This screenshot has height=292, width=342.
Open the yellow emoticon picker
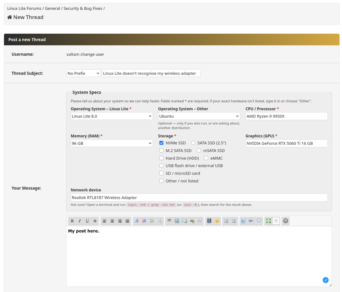[x=217, y=221]
